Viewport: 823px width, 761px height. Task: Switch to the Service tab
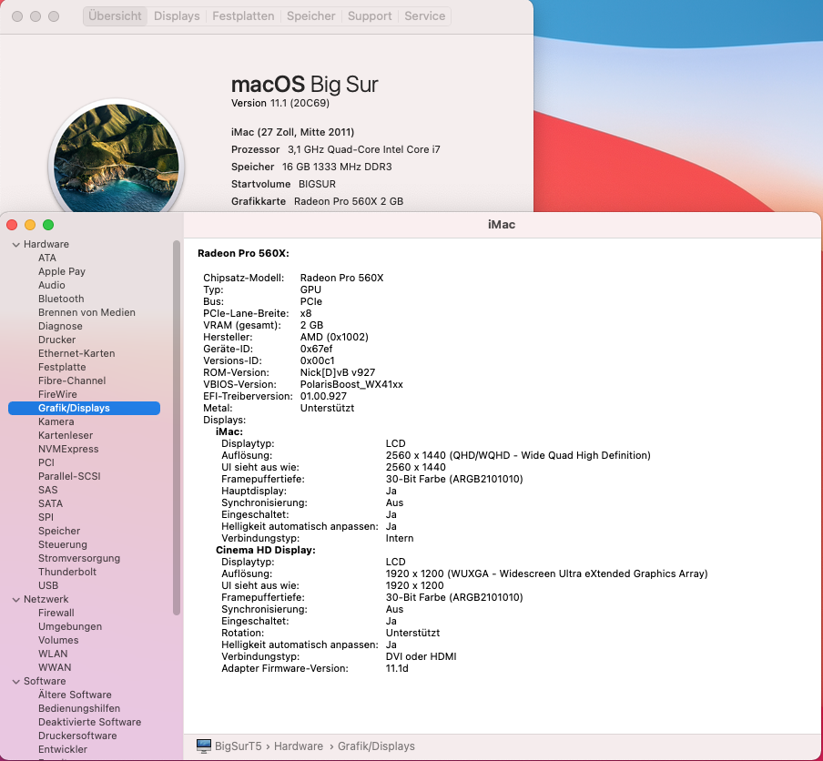tap(423, 15)
